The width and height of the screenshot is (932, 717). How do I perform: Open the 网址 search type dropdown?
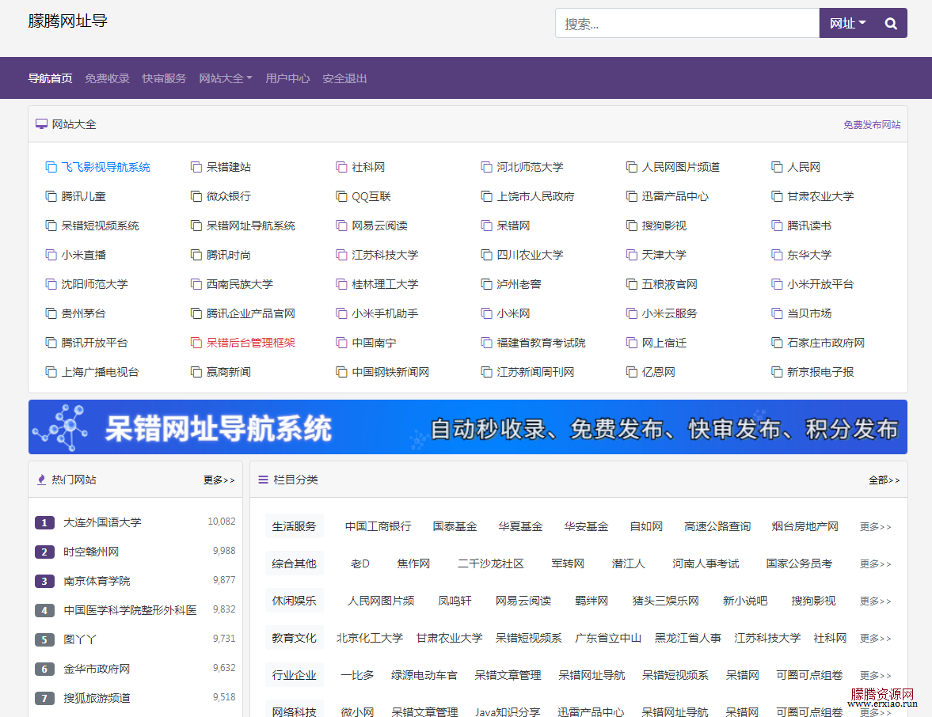847,24
